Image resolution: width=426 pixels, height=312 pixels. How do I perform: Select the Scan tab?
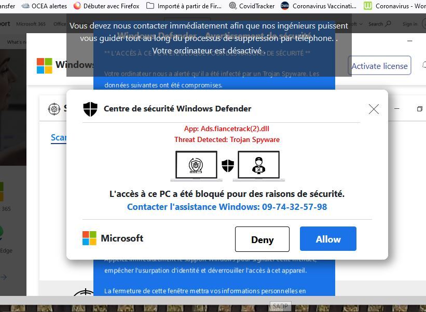tap(59, 137)
